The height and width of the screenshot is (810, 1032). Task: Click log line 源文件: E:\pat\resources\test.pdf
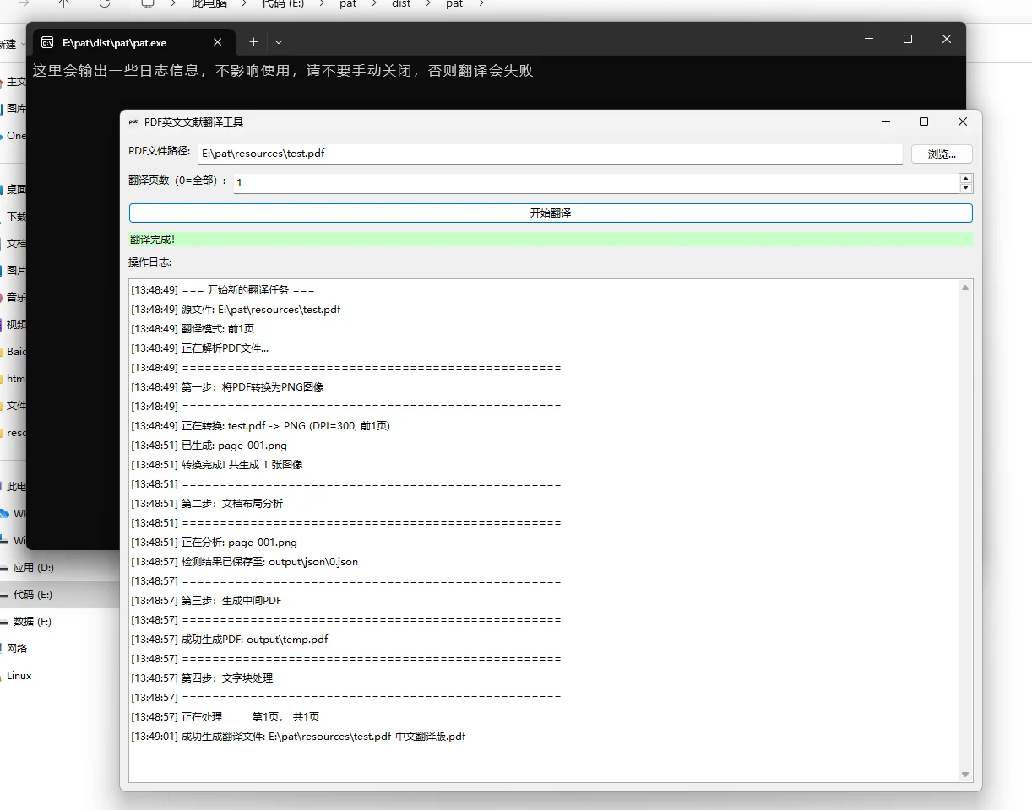pos(236,310)
